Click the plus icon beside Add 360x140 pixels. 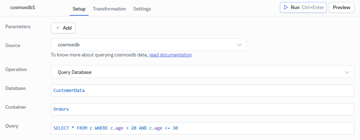[58, 28]
